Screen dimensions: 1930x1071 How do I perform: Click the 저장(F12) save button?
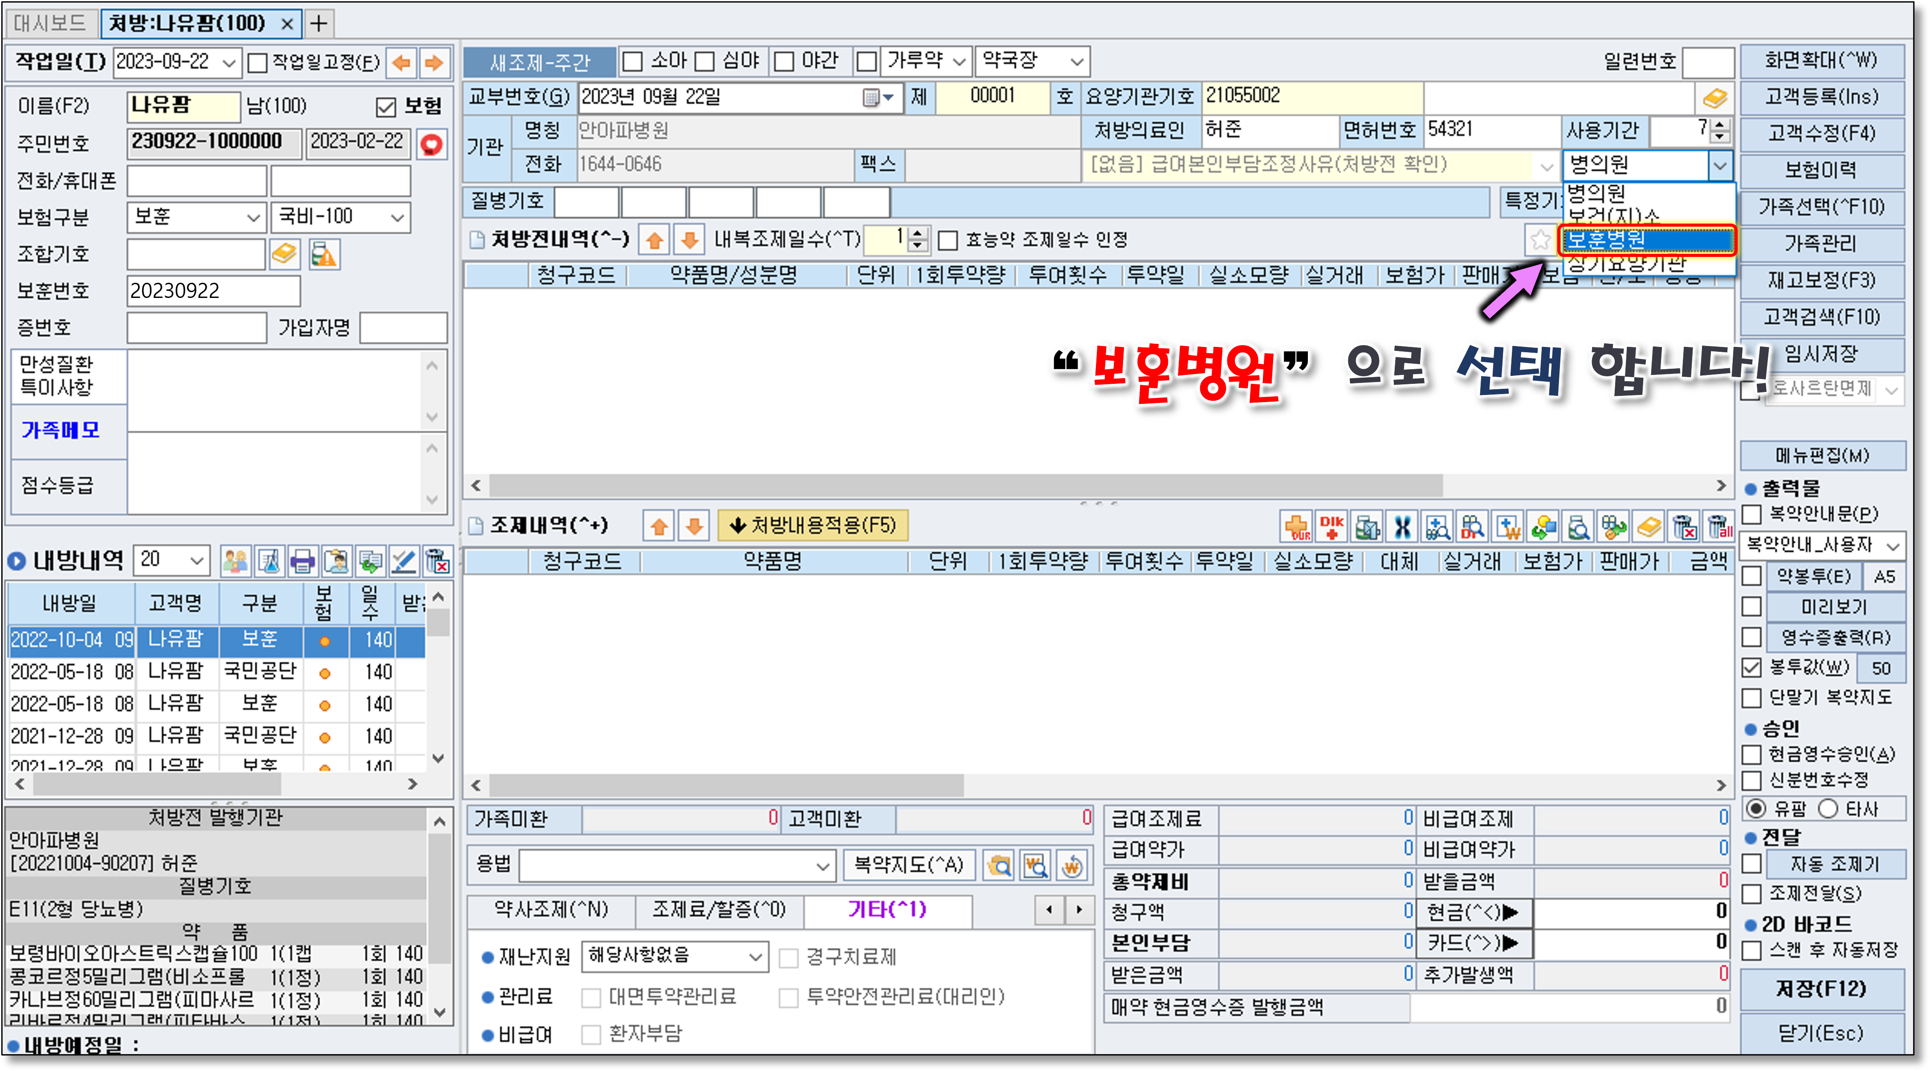(1821, 989)
